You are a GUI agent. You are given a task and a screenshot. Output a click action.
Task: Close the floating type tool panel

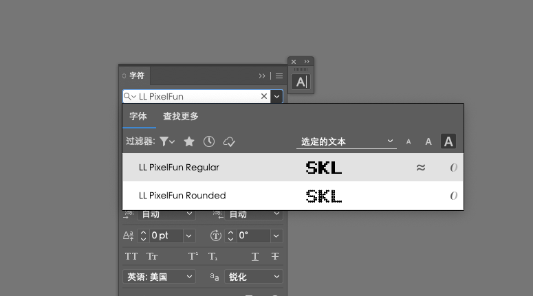coord(294,62)
